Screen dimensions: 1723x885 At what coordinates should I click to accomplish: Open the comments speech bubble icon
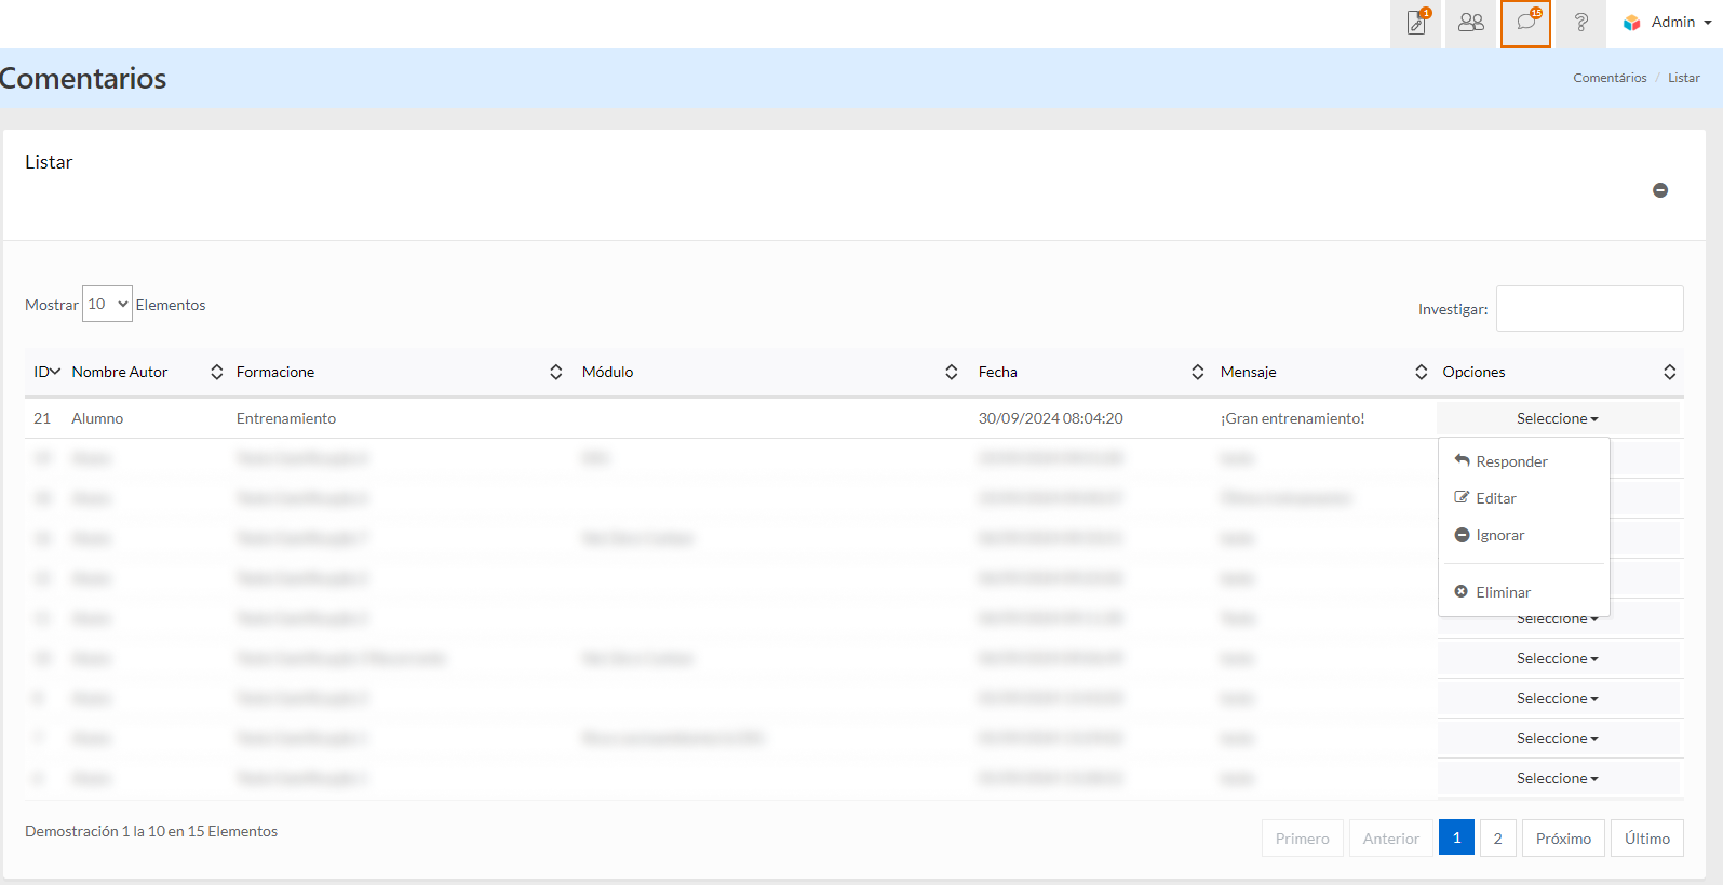coord(1525,23)
